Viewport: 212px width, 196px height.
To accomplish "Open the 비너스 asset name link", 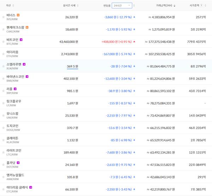I will (11, 15).
